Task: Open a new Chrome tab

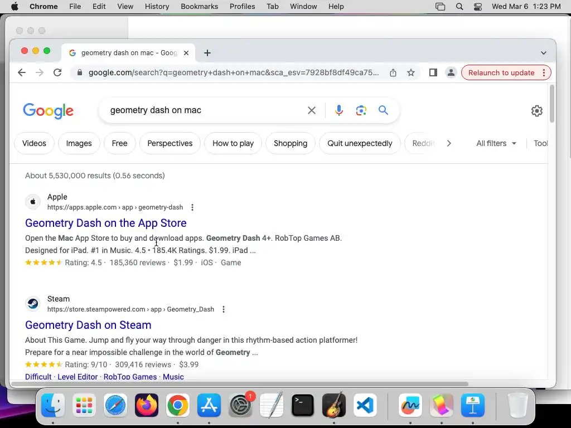Action: 207,53
